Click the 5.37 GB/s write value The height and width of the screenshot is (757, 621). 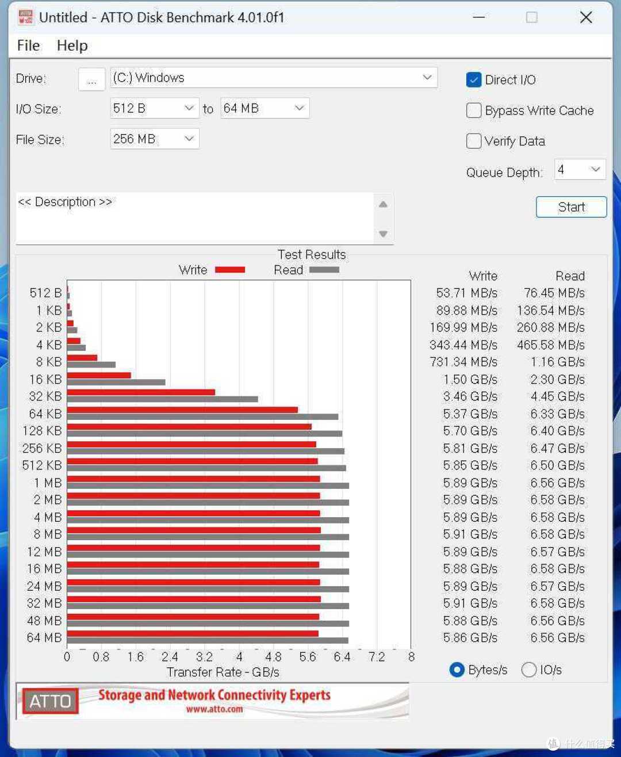click(470, 414)
